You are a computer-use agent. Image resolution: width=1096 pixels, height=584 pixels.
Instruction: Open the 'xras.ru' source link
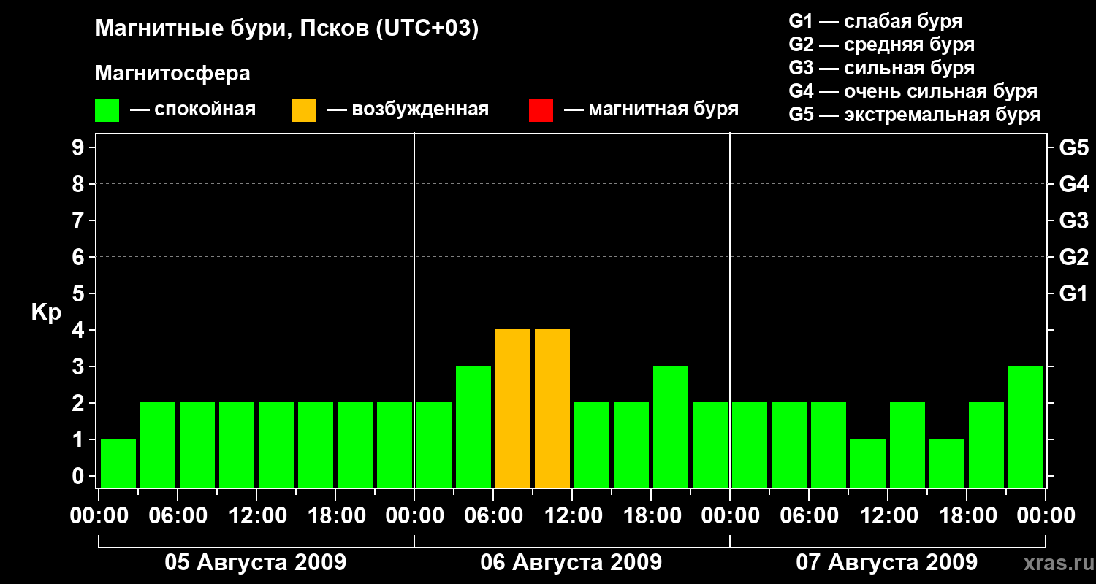(x=1057, y=564)
